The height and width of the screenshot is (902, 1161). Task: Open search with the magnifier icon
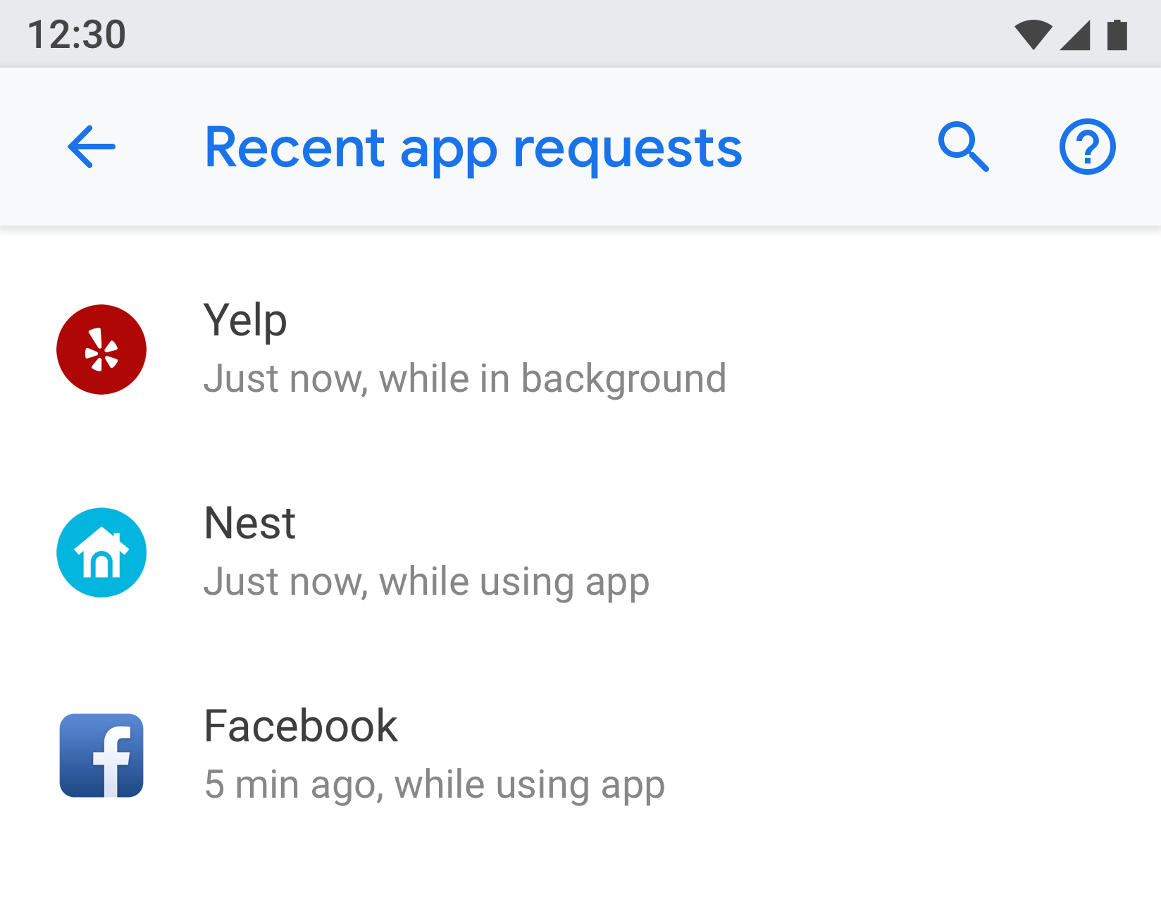[963, 147]
